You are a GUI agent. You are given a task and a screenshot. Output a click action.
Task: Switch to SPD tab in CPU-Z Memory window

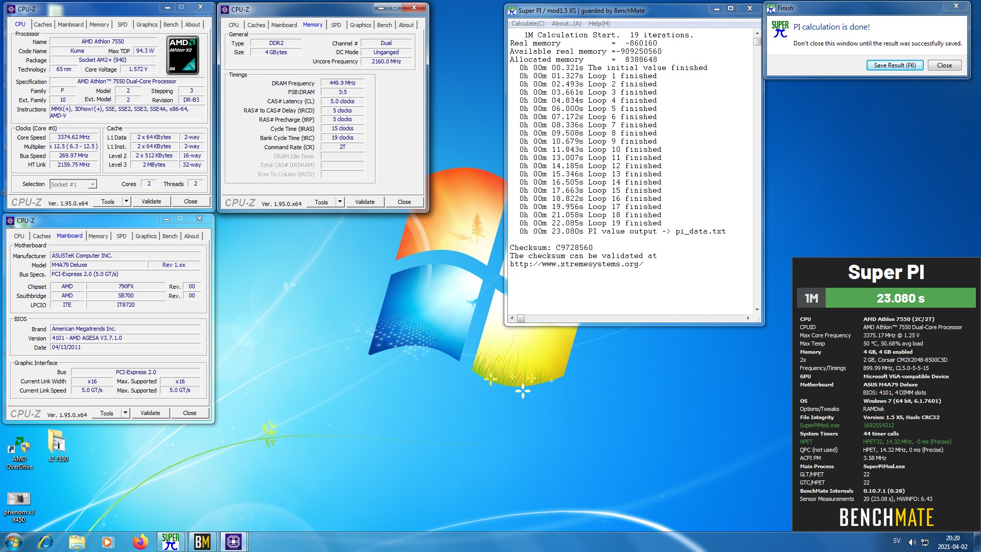(x=336, y=25)
